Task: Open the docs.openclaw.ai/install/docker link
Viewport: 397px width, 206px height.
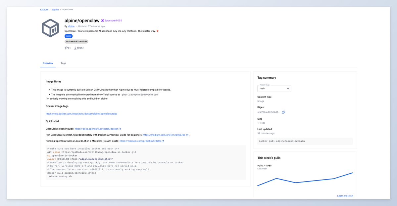Action: click(96, 129)
